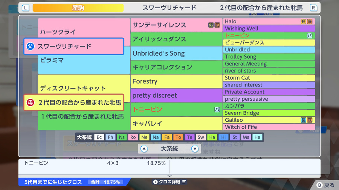Click the L shoulder button icon

click(25, 8)
